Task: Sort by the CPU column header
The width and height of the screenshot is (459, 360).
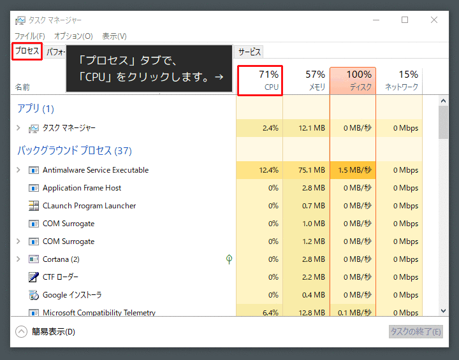Action: point(260,80)
